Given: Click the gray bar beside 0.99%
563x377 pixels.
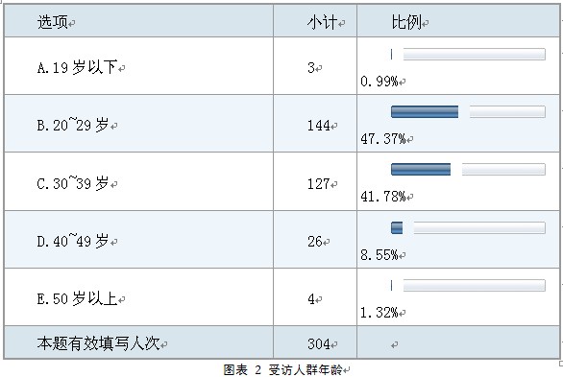Looking at the screenshot, I should coord(475,54).
